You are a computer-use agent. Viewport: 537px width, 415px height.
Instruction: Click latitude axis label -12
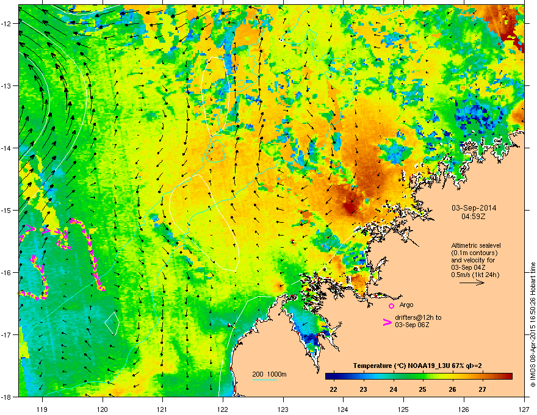[x=6, y=23]
